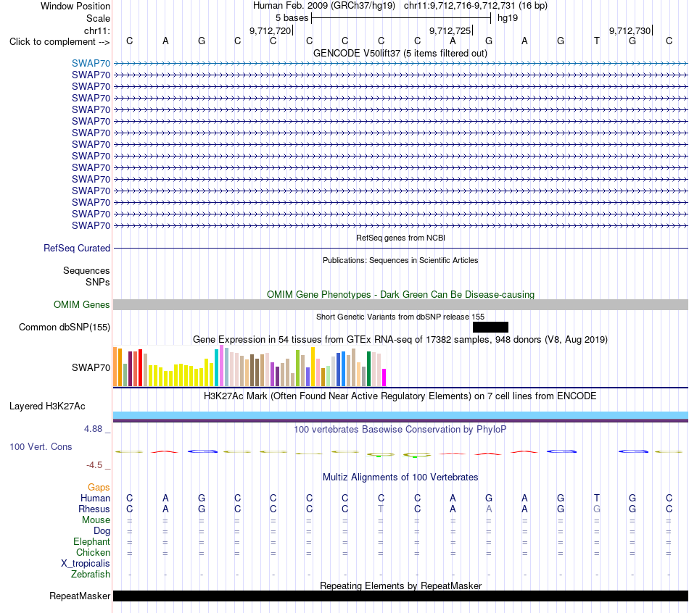The height and width of the screenshot is (613, 689).
Task: Click the Human species row label
Action: coord(95,498)
